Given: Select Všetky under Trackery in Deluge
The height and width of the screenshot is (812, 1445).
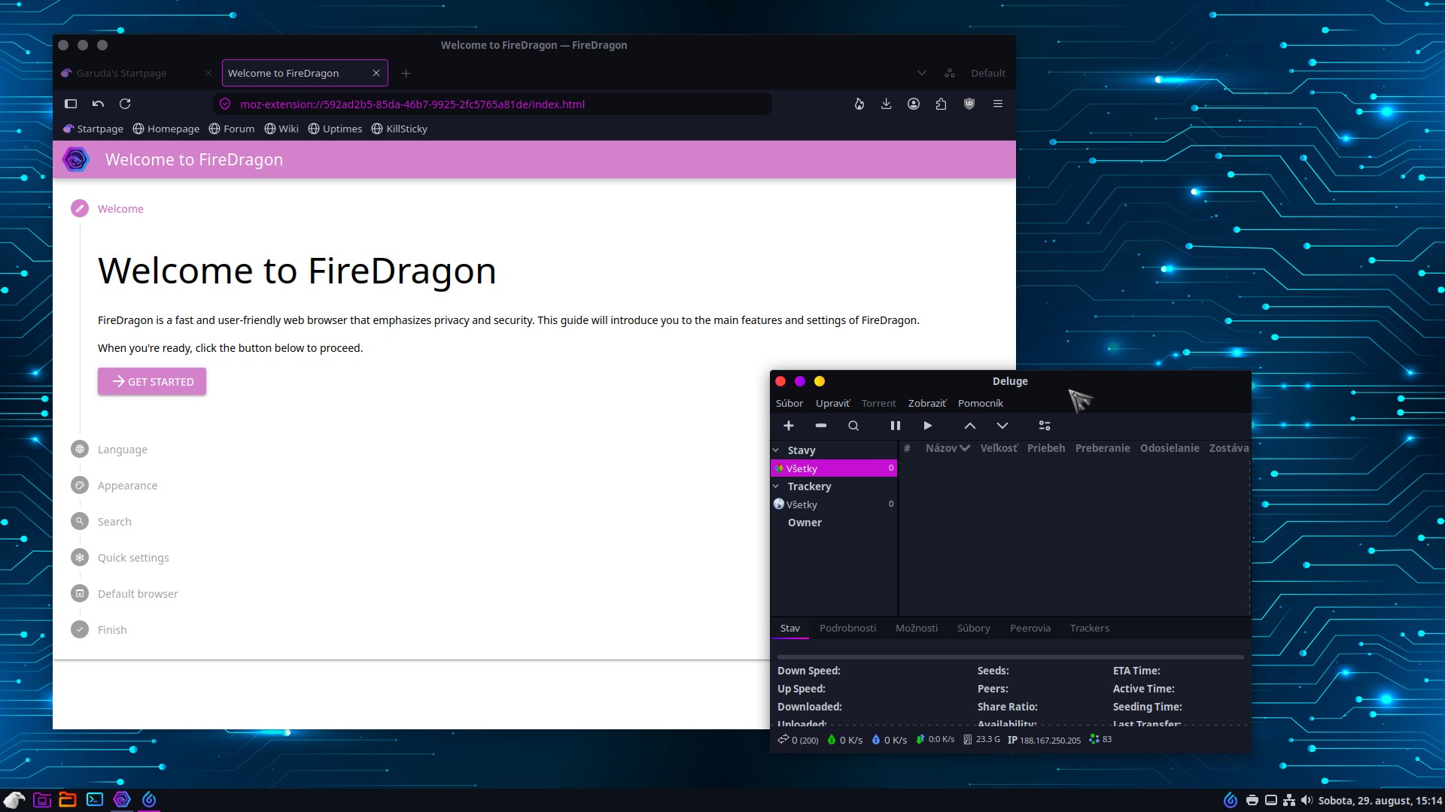Looking at the screenshot, I should 834,504.
